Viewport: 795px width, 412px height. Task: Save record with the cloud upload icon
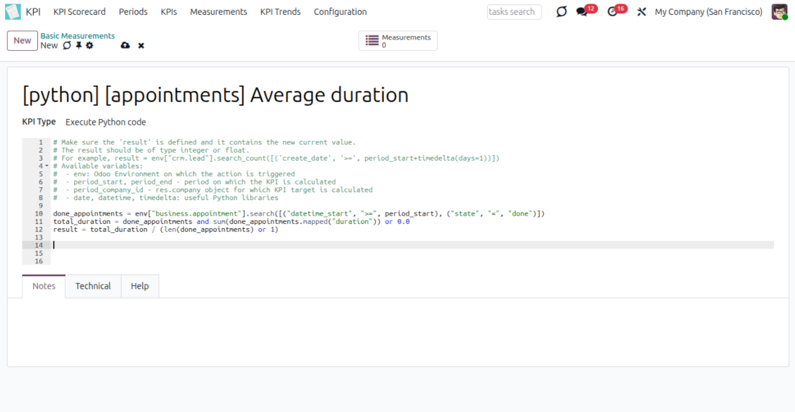pos(125,46)
